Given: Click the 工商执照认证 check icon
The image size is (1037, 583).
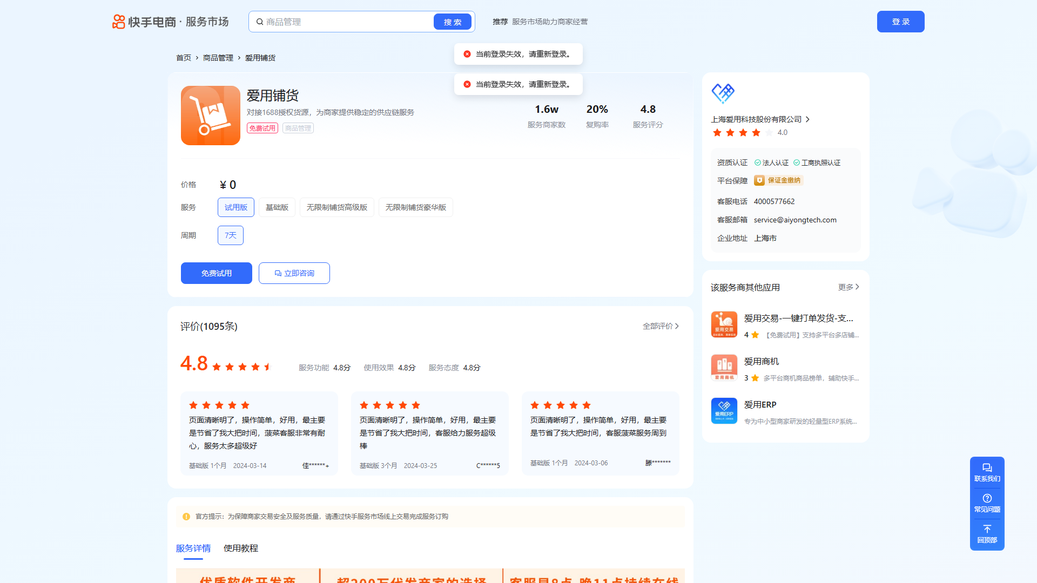Looking at the screenshot, I should click(797, 162).
